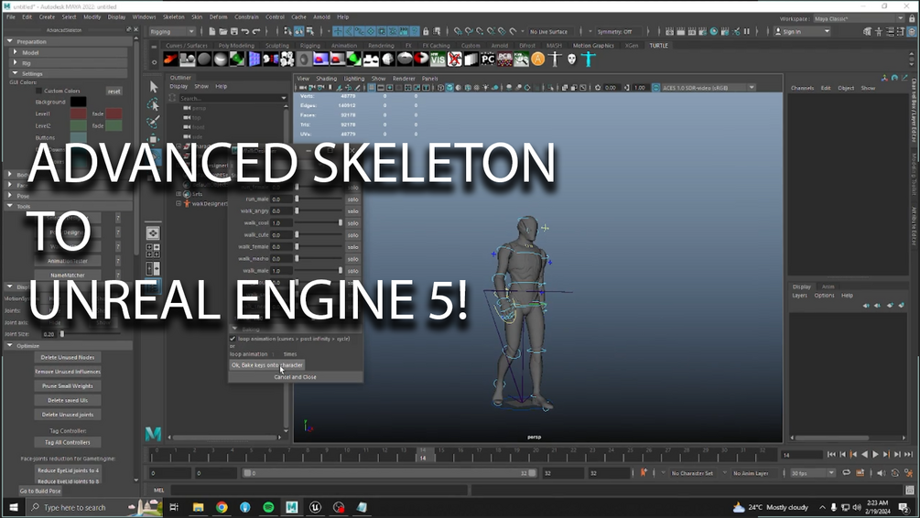This screenshot has height=518, width=920.
Task: Click the New Scene icon
Action: point(211,31)
